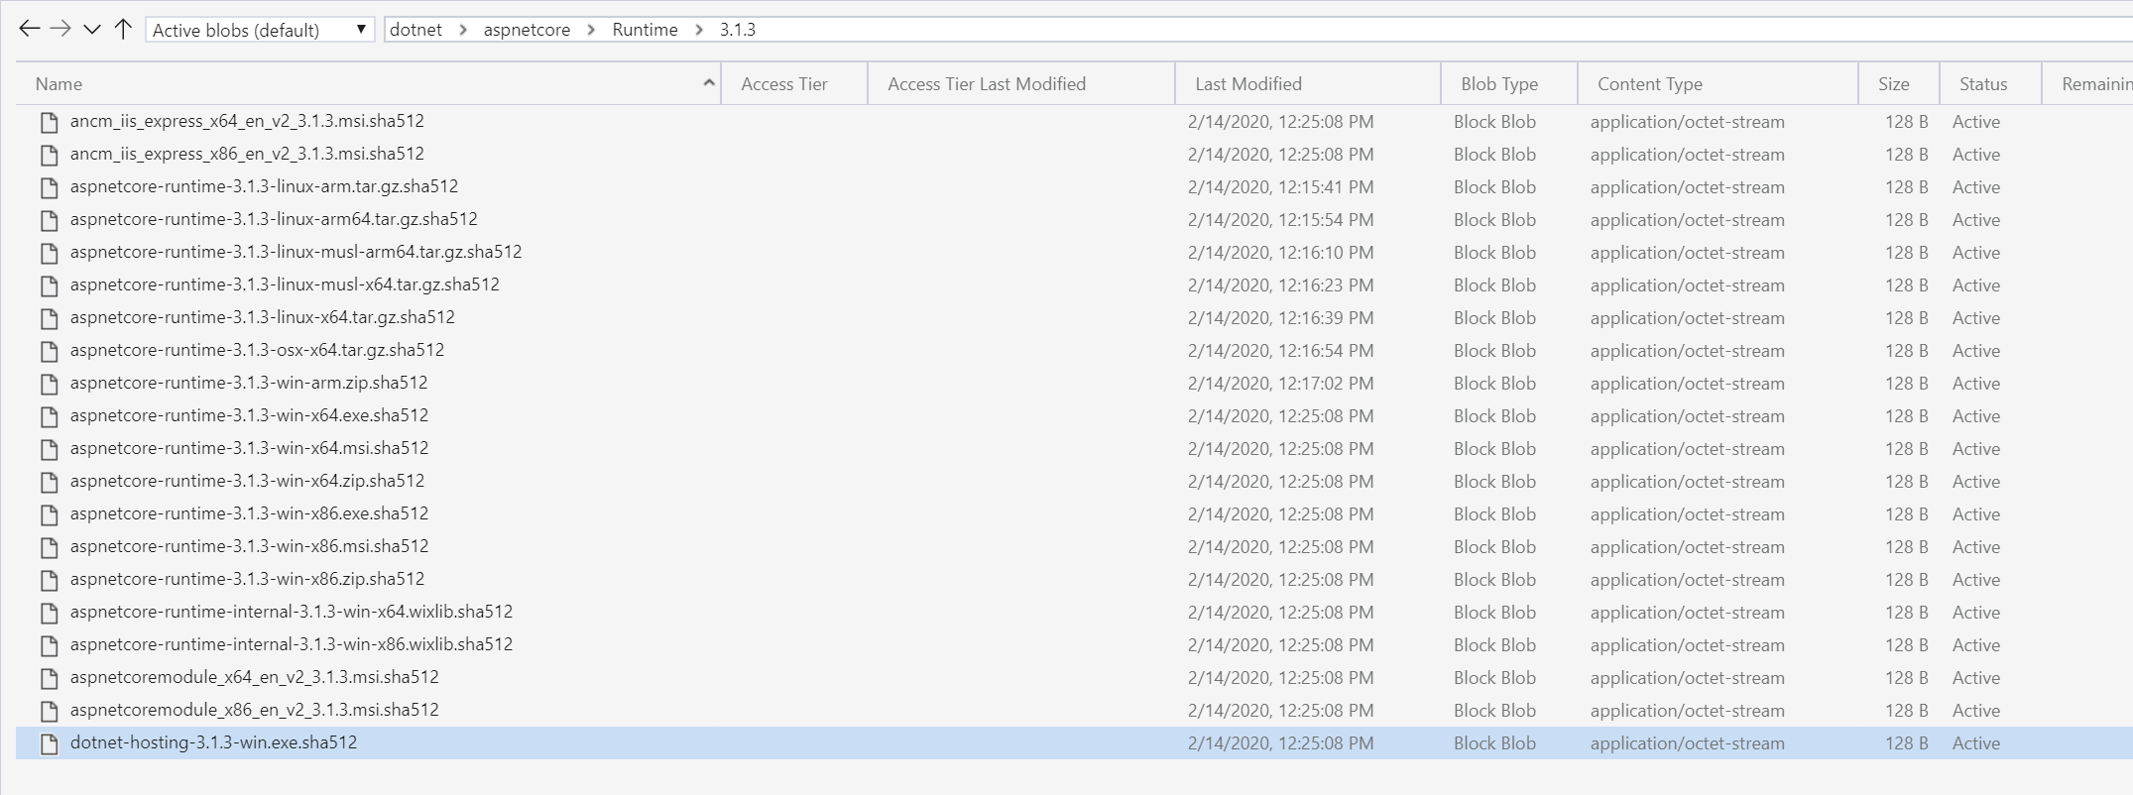Select blob name aspnetcore-runtime-internal-3.1.3-win-x64.wixlib.sha512
This screenshot has height=795, width=2133.
292,612
